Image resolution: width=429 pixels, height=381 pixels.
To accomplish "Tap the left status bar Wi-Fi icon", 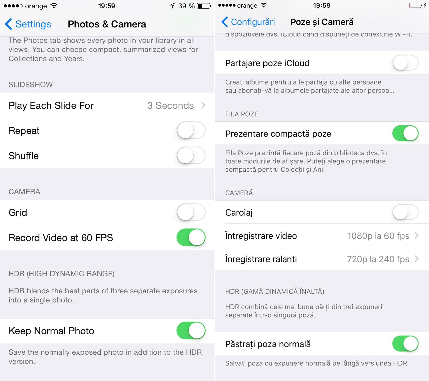I will [x=54, y=6].
